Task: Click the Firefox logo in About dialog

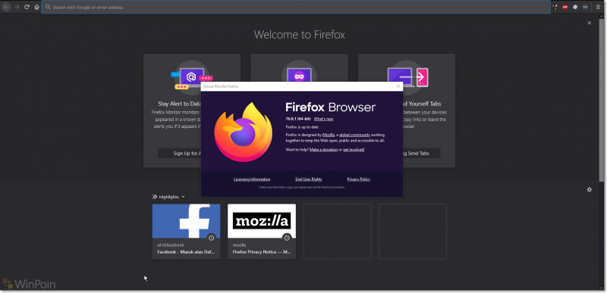Action: click(243, 132)
